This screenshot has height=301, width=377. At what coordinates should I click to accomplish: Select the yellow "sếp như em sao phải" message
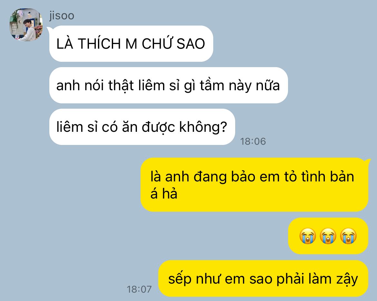(x=263, y=278)
